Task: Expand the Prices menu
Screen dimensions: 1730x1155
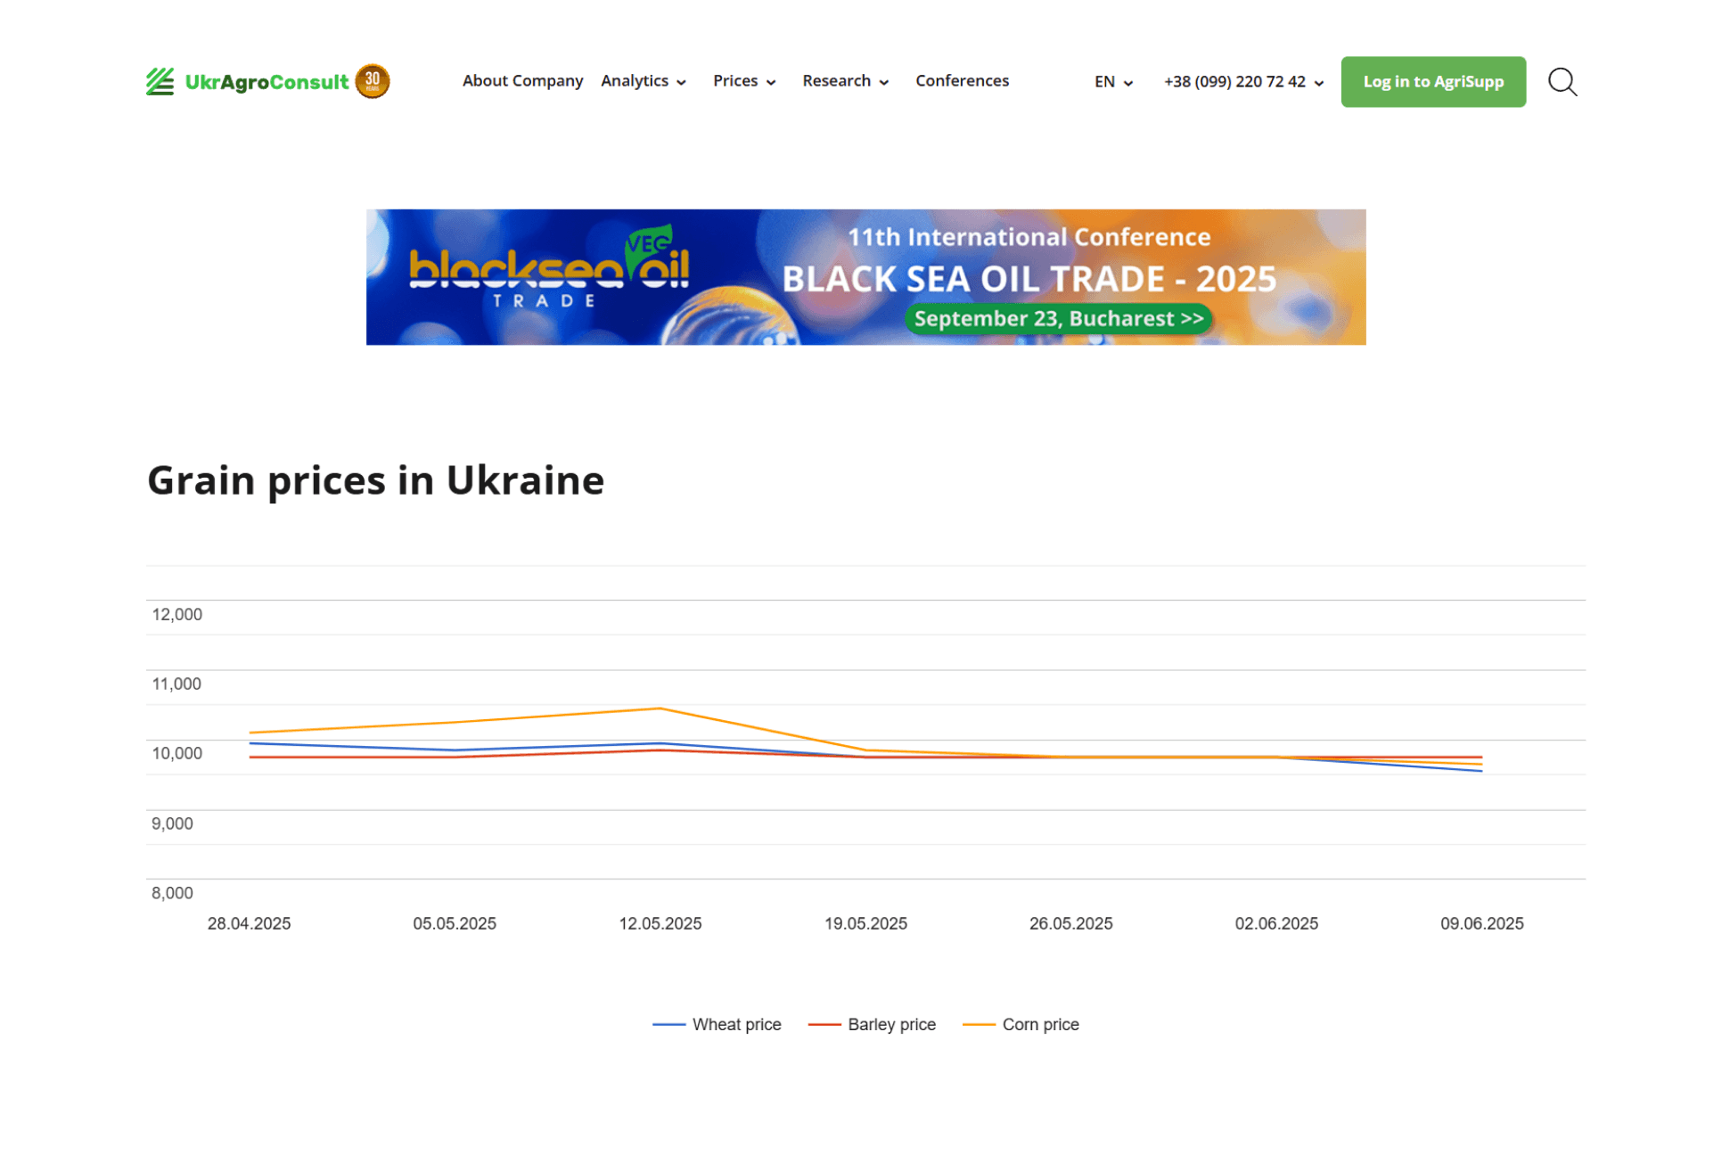Action: (x=744, y=81)
